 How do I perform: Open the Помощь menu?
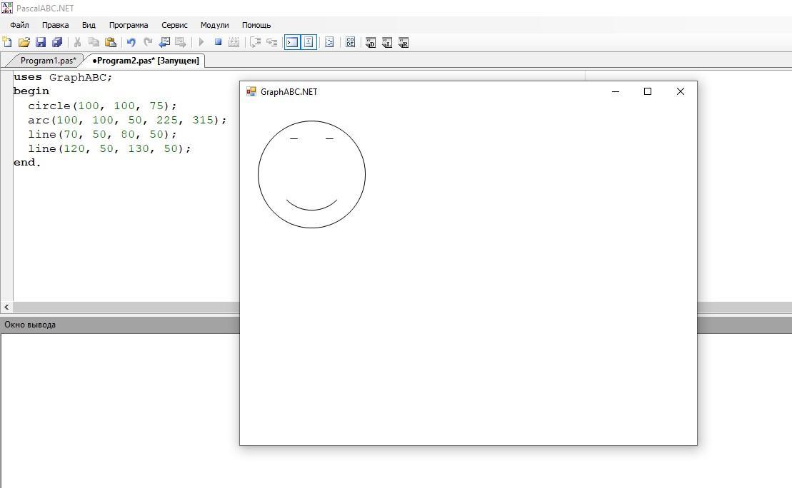[x=256, y=25]
